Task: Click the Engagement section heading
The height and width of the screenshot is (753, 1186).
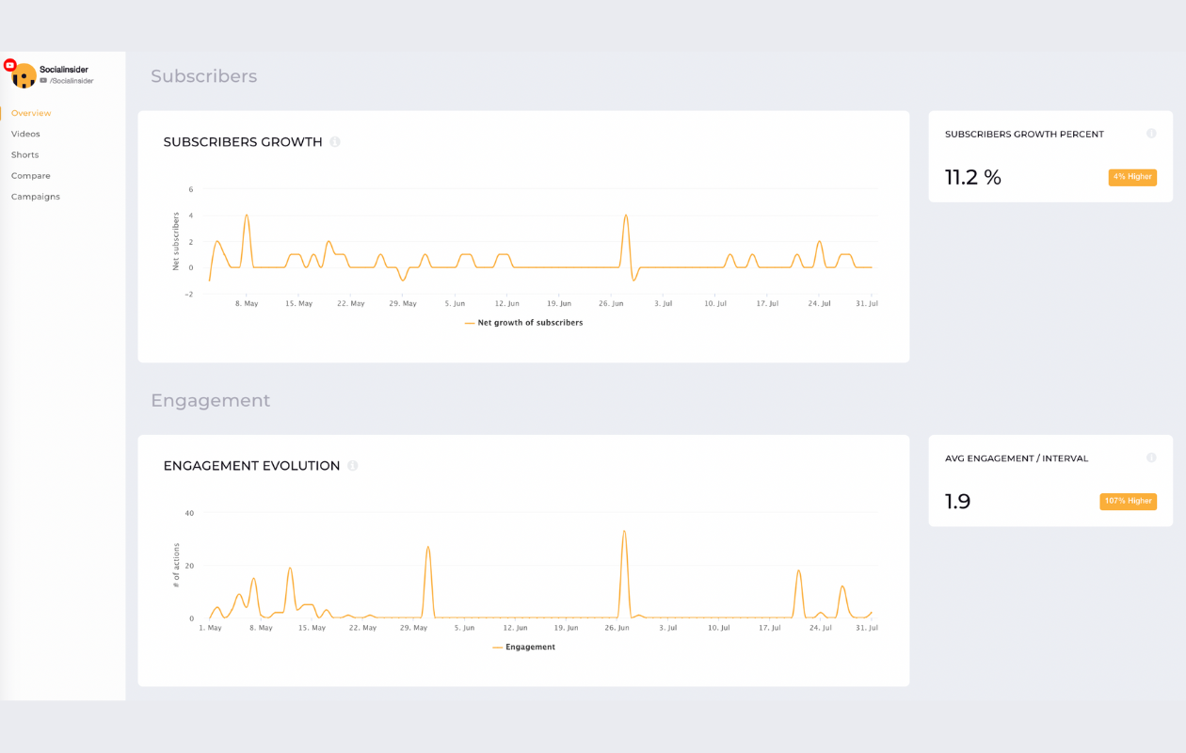Action: (x=210, y=401)
